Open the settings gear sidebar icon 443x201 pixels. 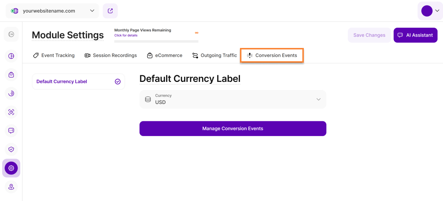[x=11, y=168]
